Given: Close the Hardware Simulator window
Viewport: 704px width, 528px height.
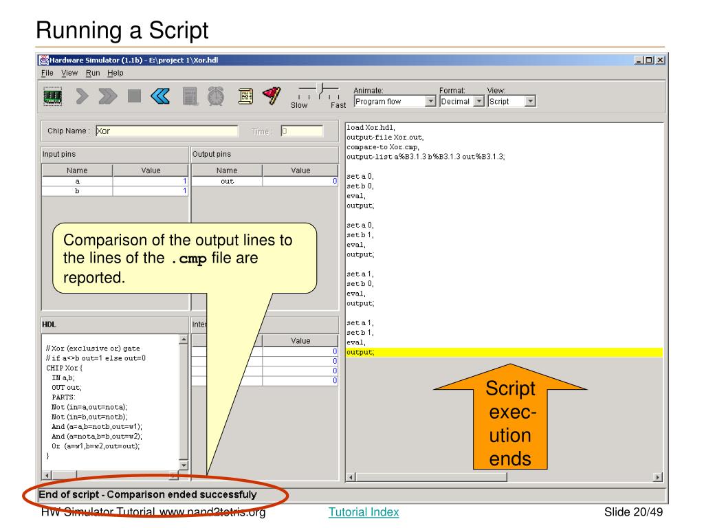Looking at the screenshot, I should pos(660,60).
